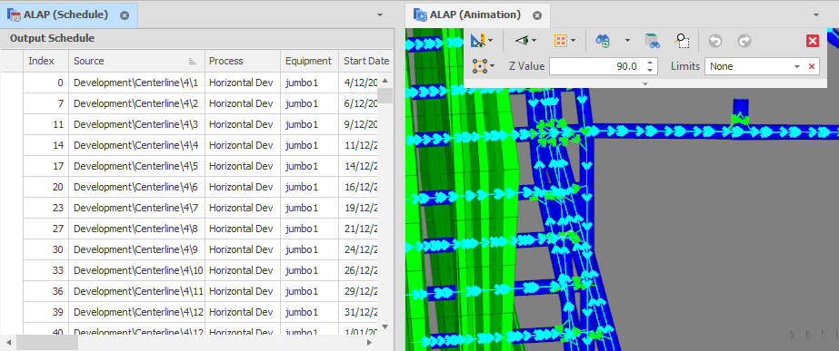Click the undo view arrow
Screen dimensions: 839x351
pos(714,41)
